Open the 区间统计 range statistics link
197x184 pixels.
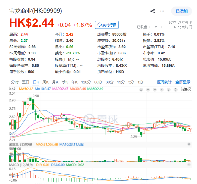[x=165, y=82]
